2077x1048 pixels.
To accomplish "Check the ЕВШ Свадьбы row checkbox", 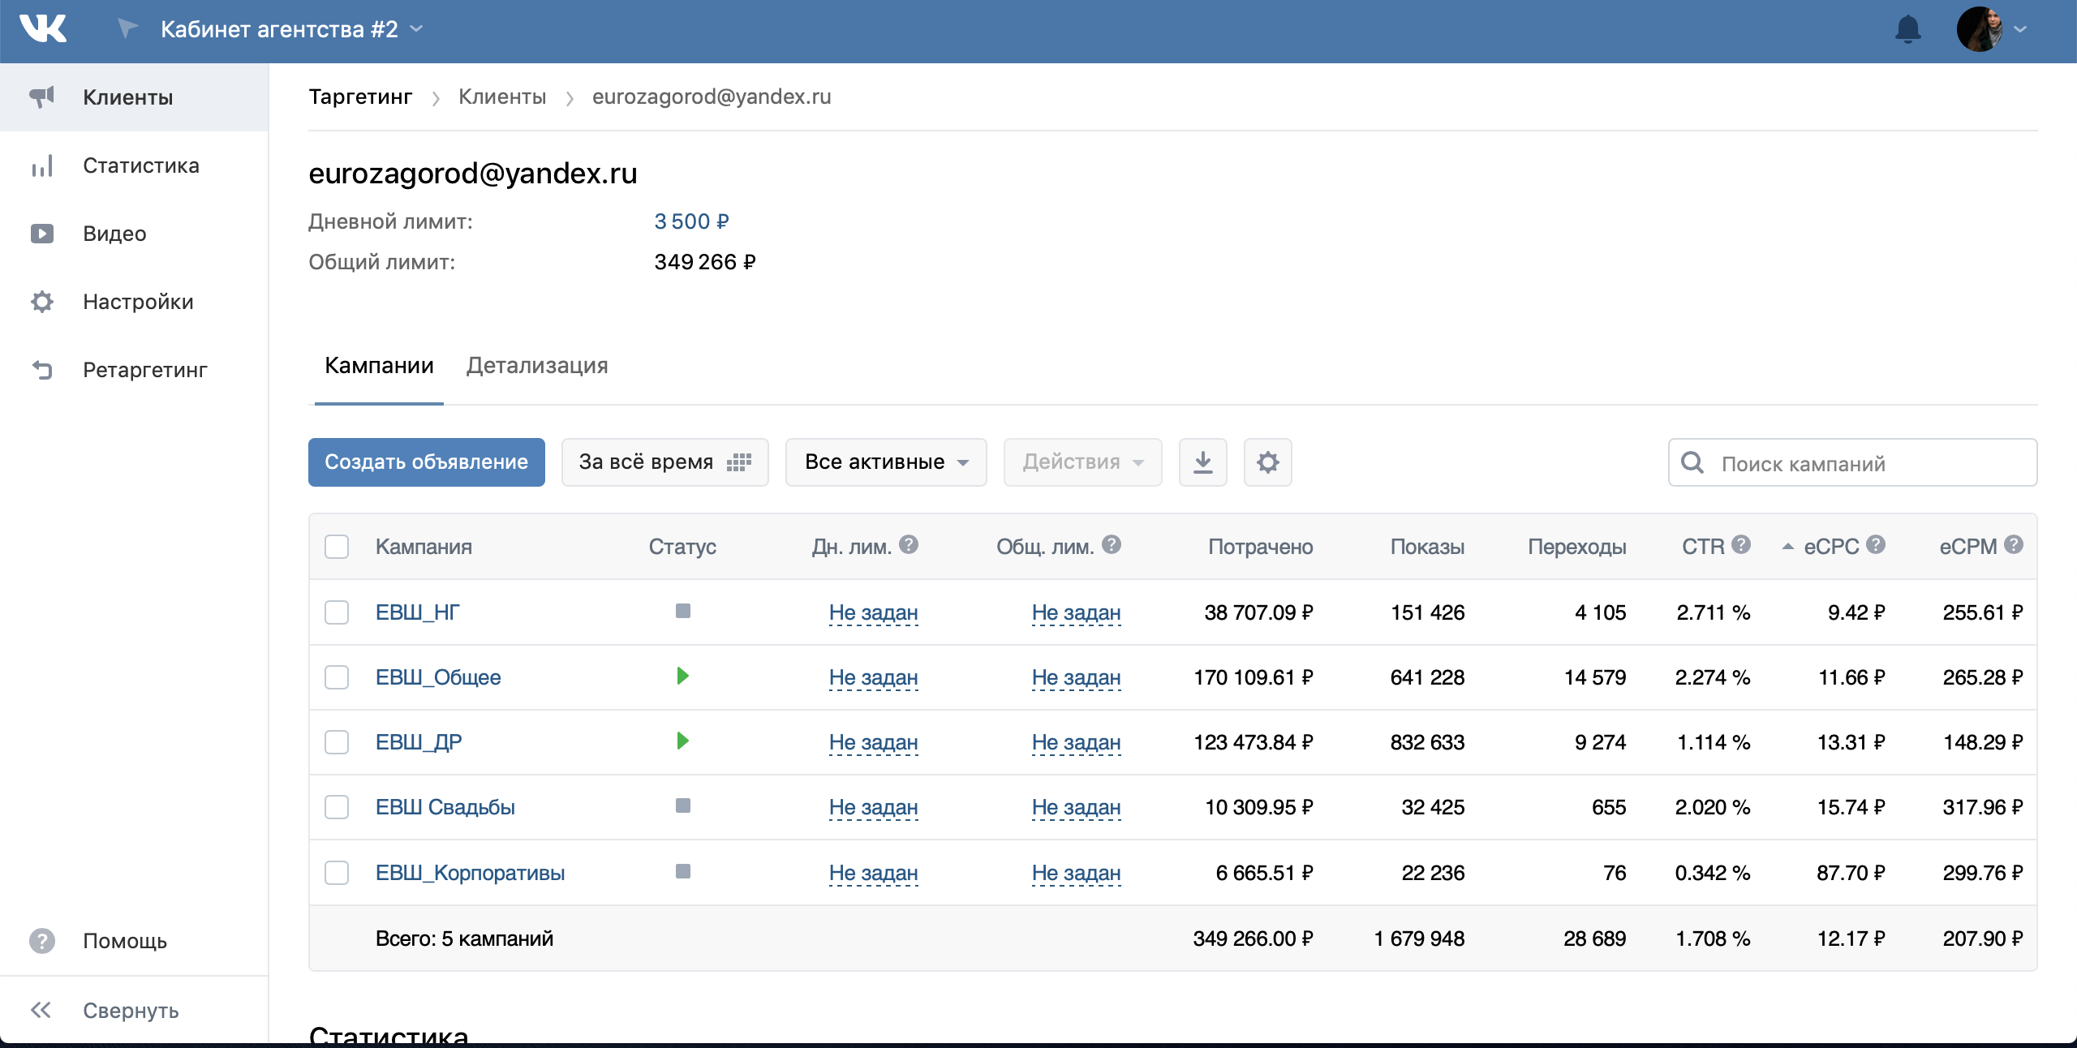I will [x=337, y=807].
